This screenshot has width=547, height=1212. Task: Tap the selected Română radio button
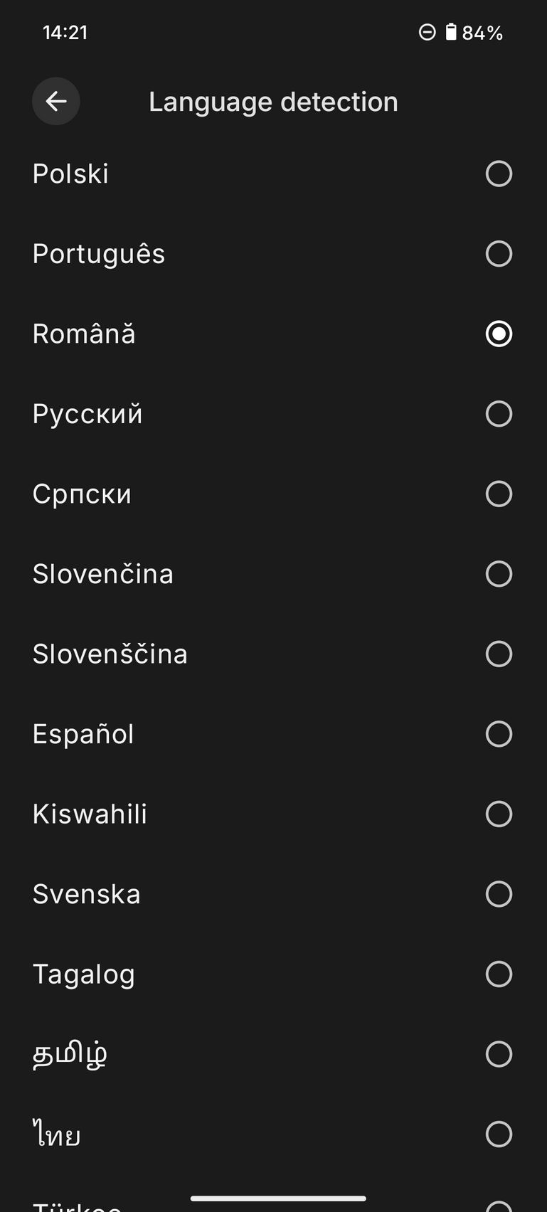point(499,334)
